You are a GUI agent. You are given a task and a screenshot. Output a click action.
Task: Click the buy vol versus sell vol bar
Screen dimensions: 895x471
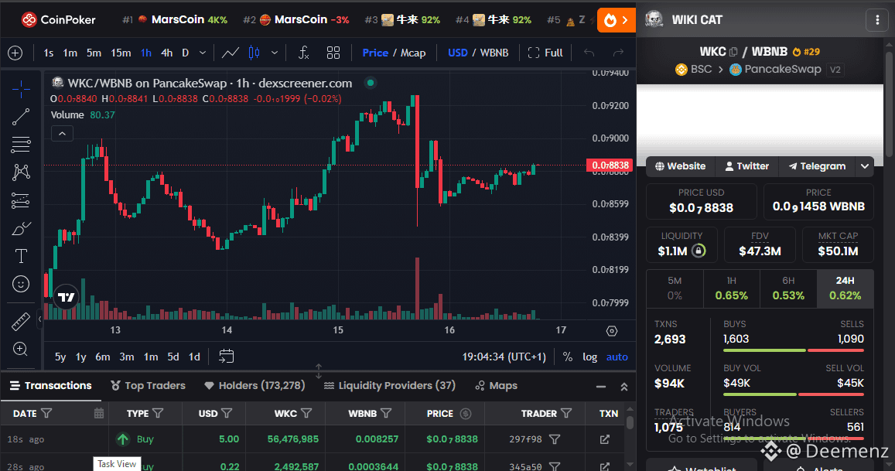794,394
